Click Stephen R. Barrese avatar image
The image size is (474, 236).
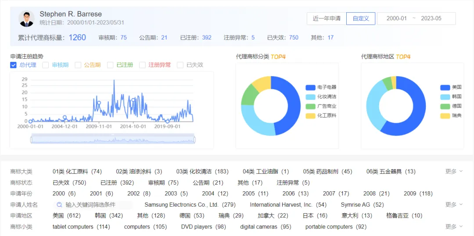point(27,18)
